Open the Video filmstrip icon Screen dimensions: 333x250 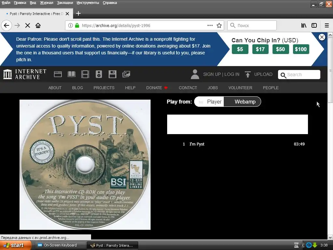coord(85,74)
